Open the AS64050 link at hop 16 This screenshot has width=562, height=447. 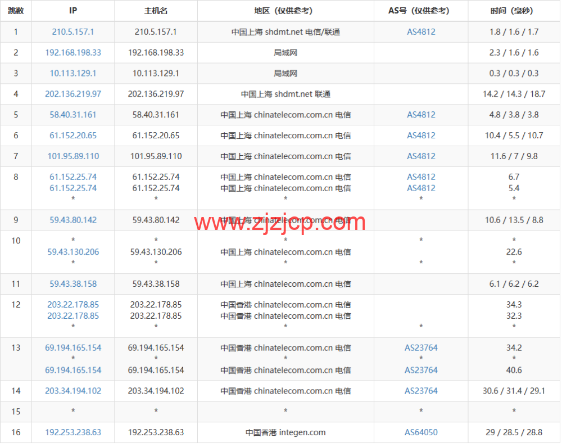421,432
